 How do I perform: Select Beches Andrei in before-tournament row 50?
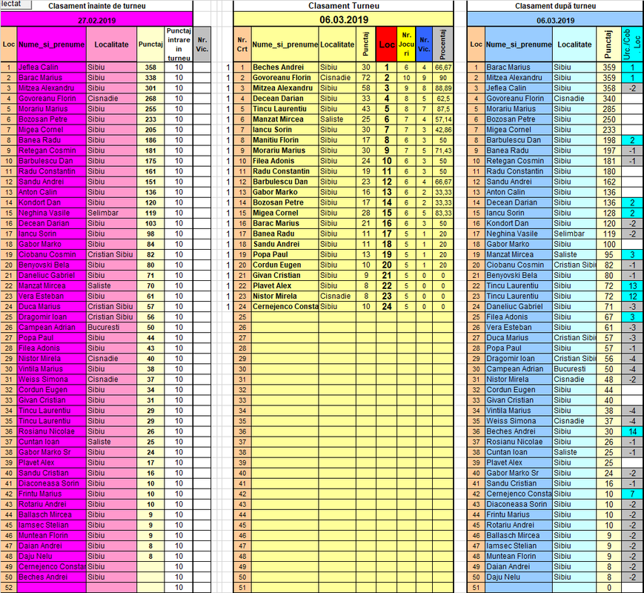pyautogui.click(x=51, y=577)
